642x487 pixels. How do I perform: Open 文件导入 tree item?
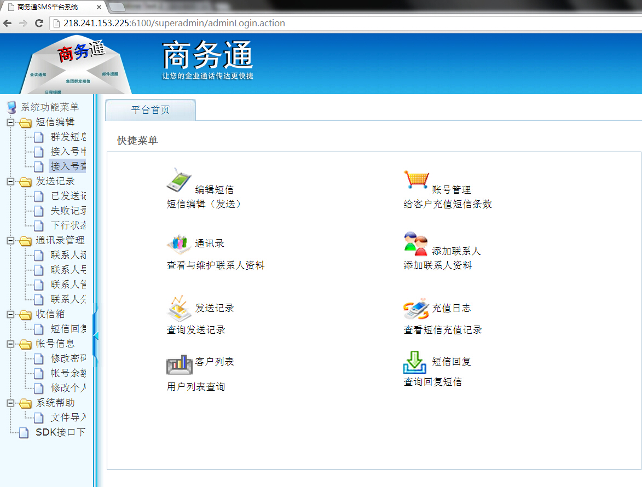pos(68,418)
